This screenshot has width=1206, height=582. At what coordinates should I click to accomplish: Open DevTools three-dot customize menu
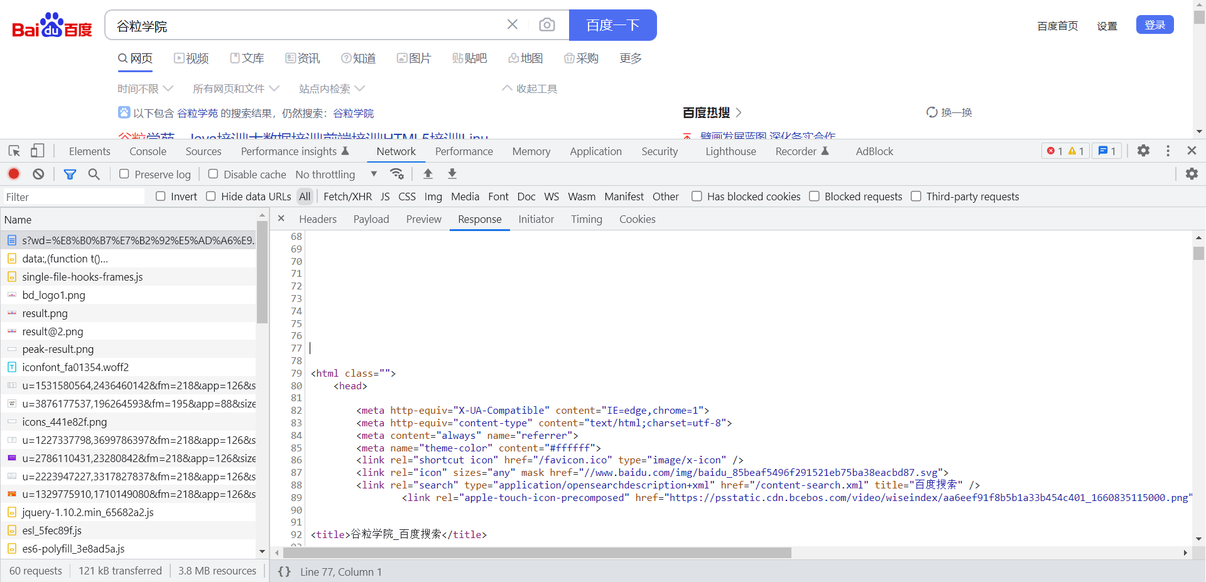[1168, 151]
